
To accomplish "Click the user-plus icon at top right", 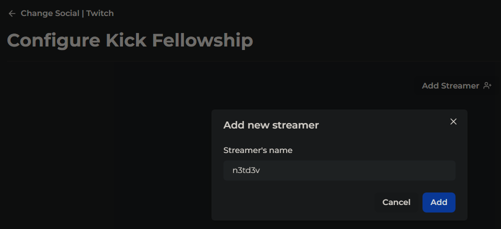I will pyautogui.click(x=487, y=85).
